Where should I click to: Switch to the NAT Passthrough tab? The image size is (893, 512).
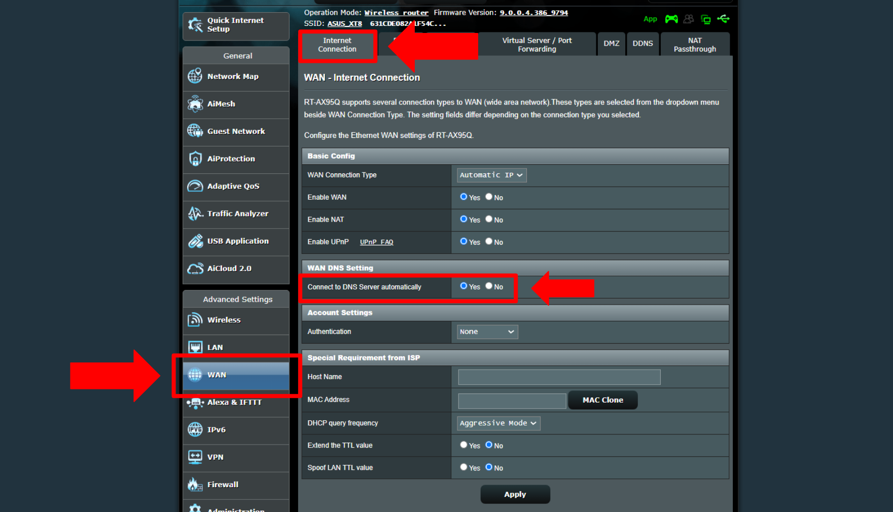point(695,45)
